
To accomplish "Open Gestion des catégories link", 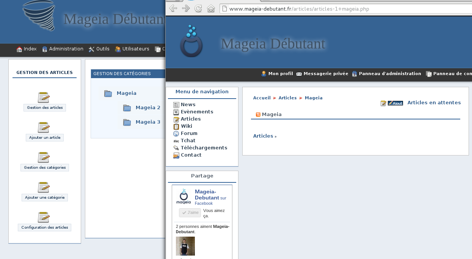I will pos(45,168).
